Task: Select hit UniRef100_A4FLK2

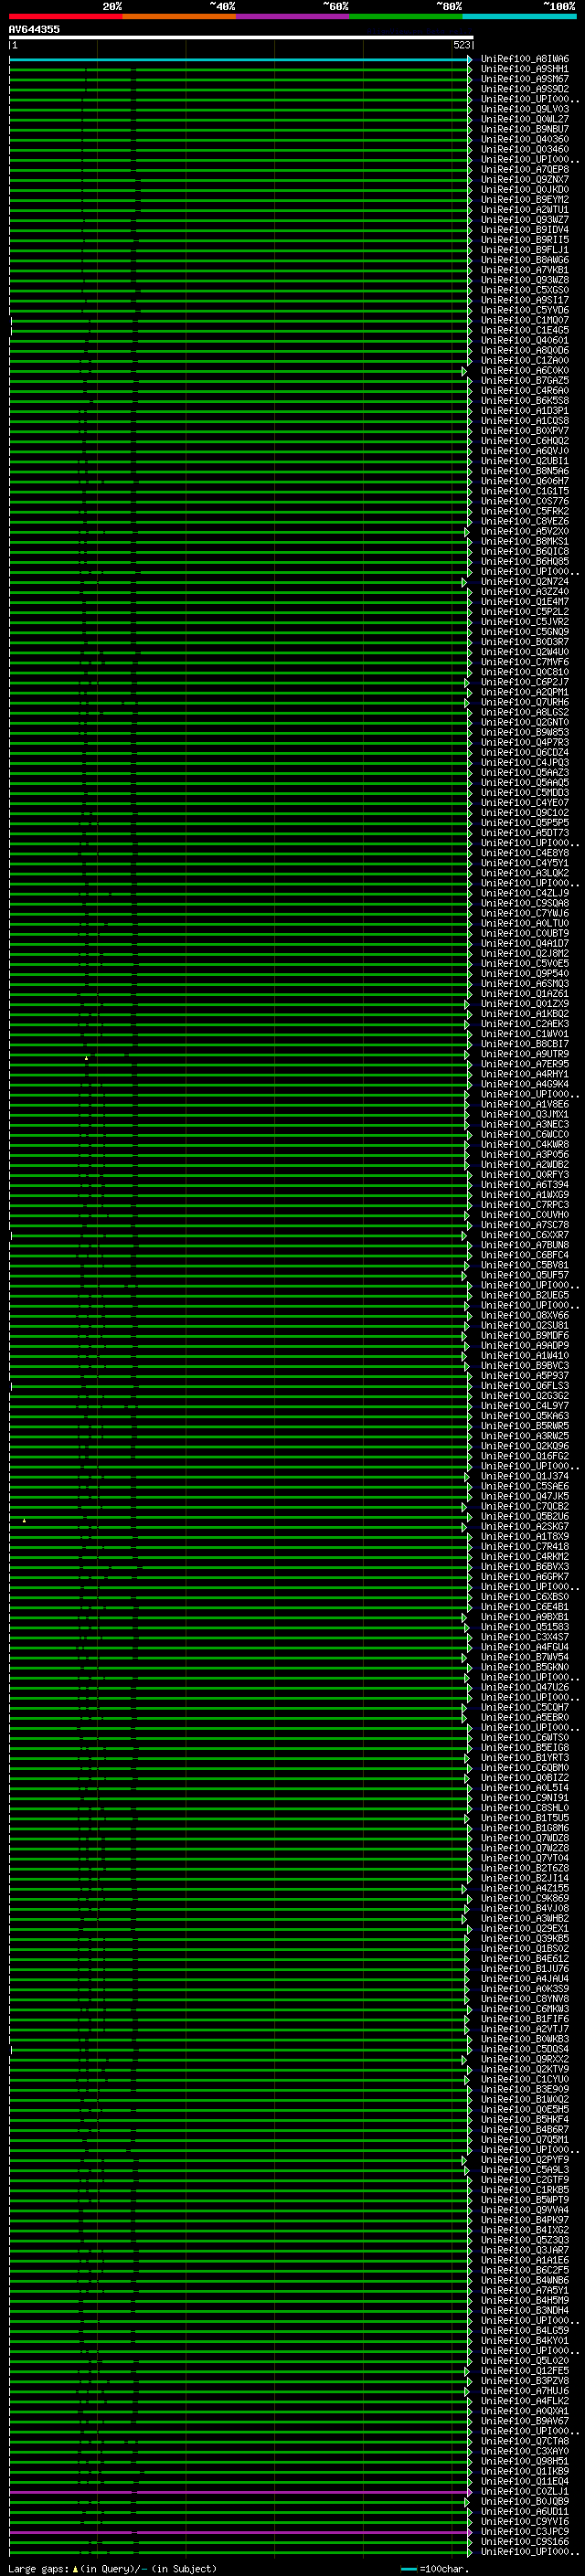Action: click(x=525, y=2400)
